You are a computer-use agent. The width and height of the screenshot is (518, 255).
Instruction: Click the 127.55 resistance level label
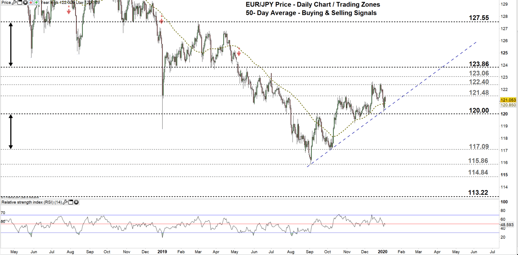(479, 18)
